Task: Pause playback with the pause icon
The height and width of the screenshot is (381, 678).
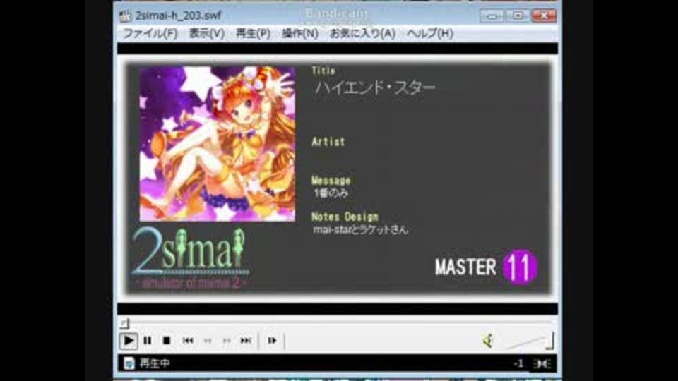Action: click(x=148, y=341)
